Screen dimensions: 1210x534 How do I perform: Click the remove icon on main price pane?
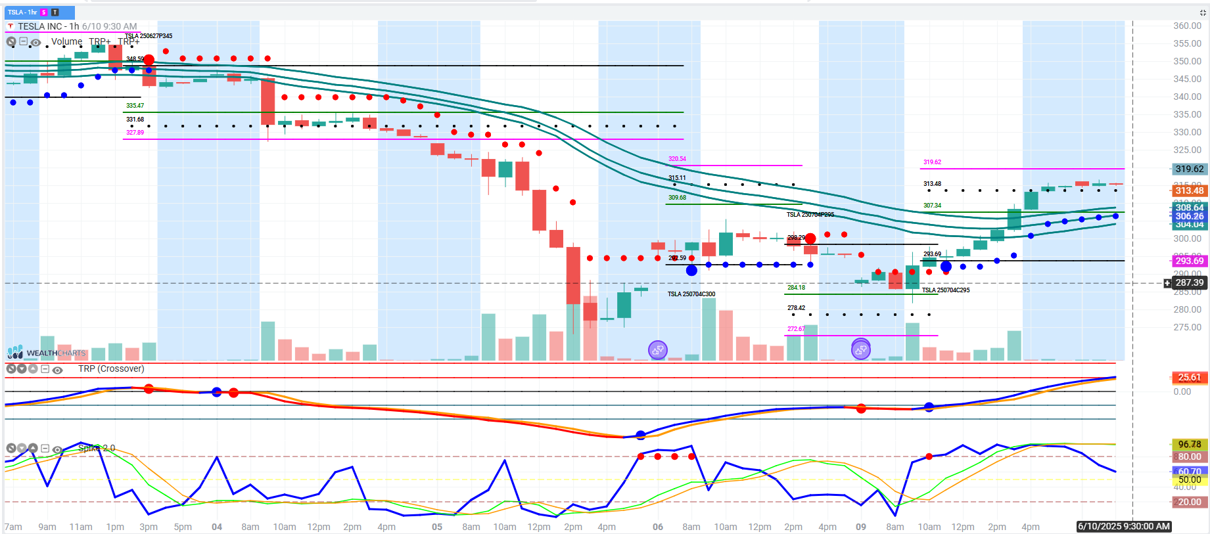point(11,41)
